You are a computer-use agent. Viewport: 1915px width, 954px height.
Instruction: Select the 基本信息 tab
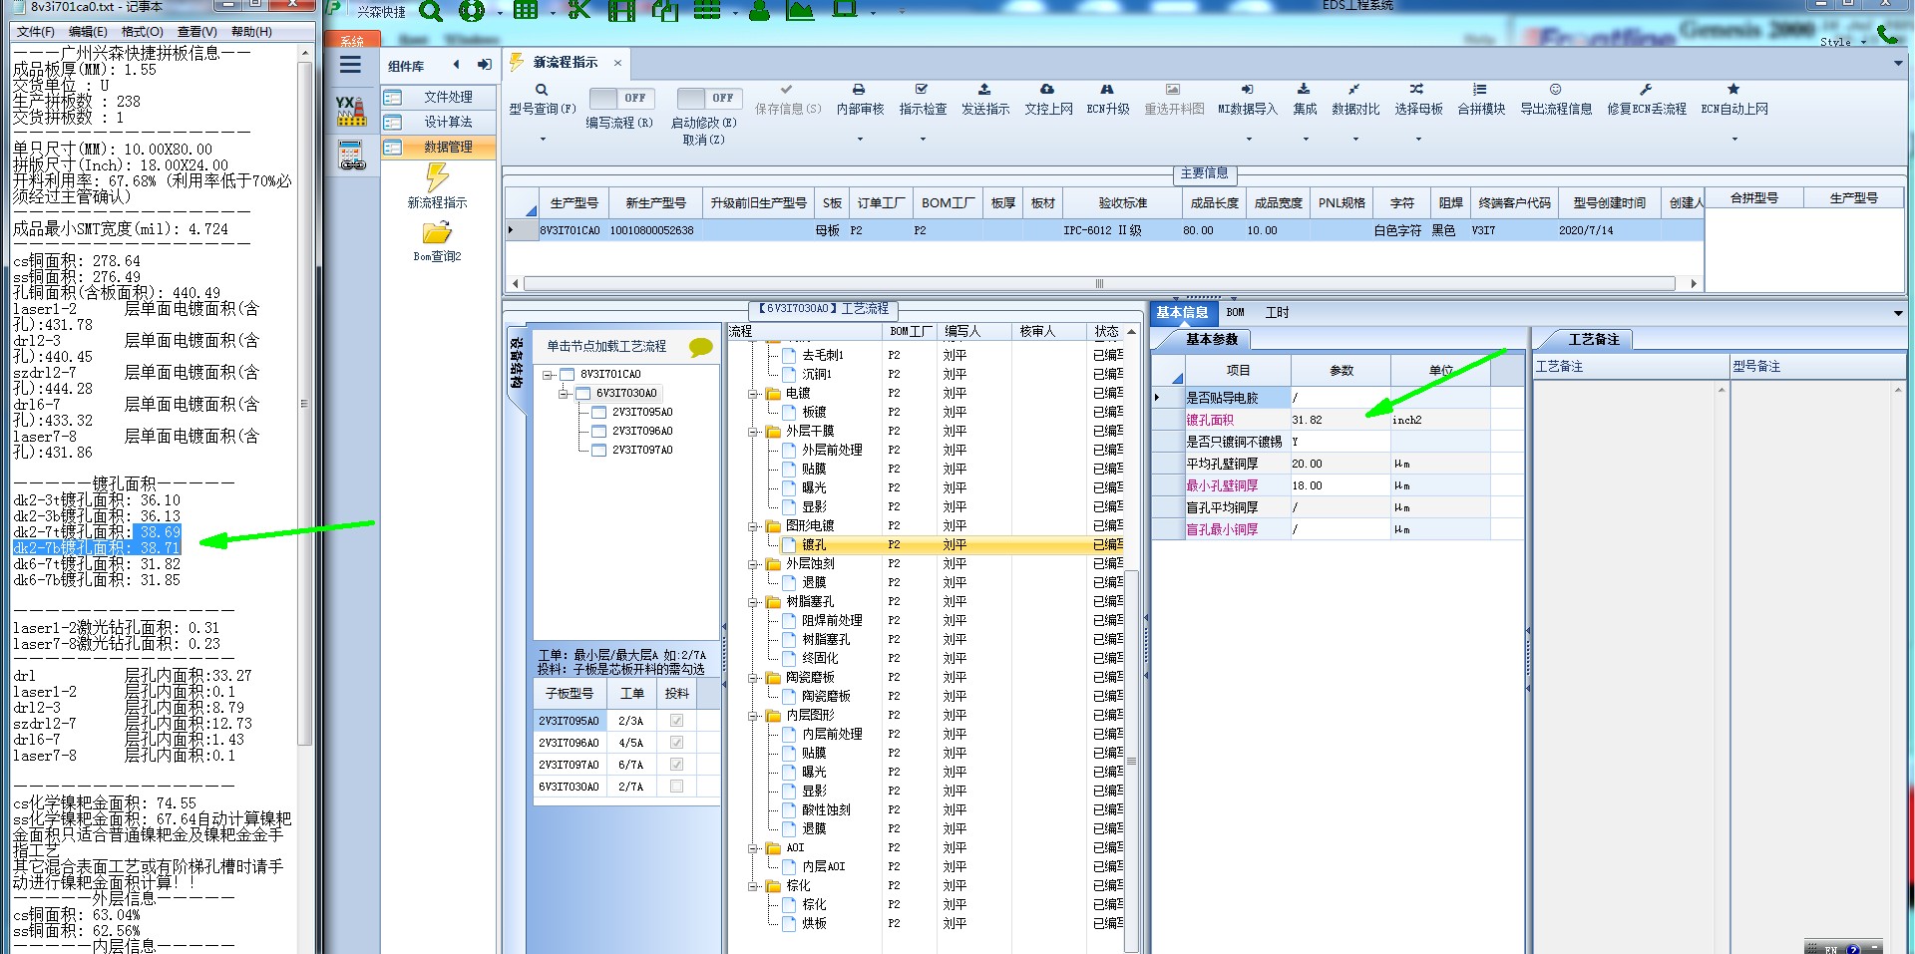(x=1182, y=312)
